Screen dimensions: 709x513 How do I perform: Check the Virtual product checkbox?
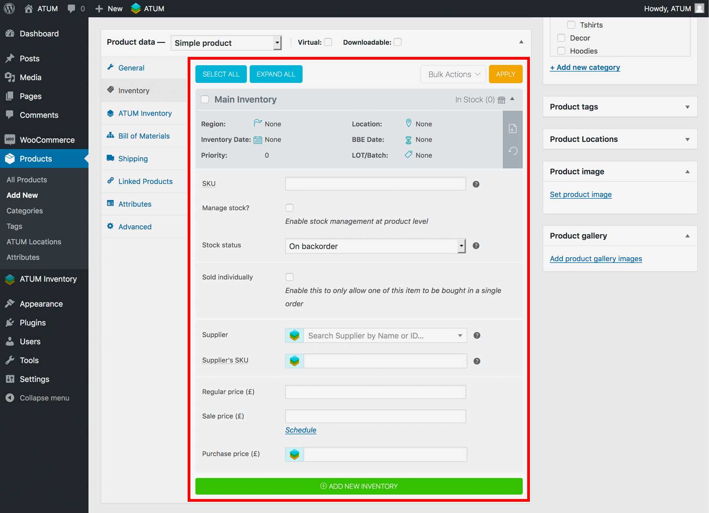click(x=328, y=42)
